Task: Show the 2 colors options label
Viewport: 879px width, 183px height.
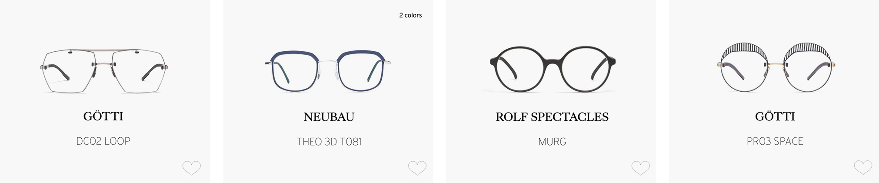Action: (410, 15)
